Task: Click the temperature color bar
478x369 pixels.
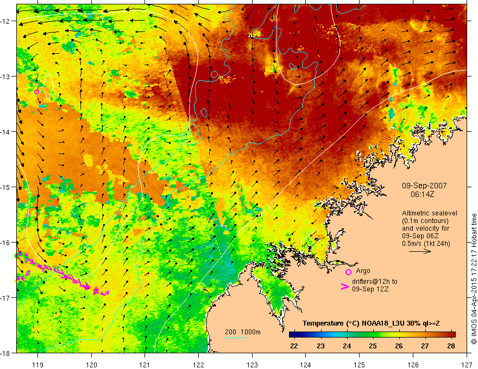Action: (x=372, y=334)
